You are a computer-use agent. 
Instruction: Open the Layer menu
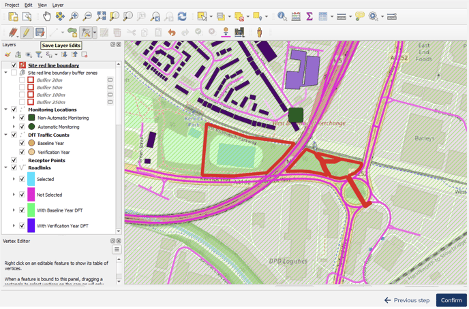[x=58, y=5]
